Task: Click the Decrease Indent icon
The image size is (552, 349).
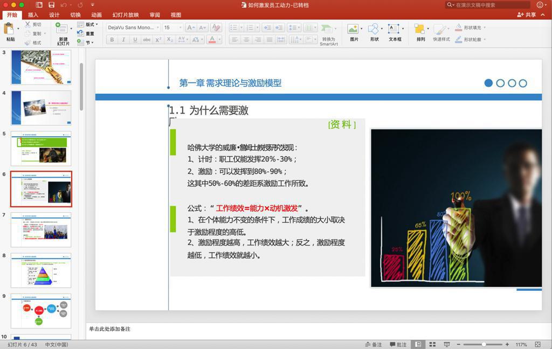Action: 267,27
